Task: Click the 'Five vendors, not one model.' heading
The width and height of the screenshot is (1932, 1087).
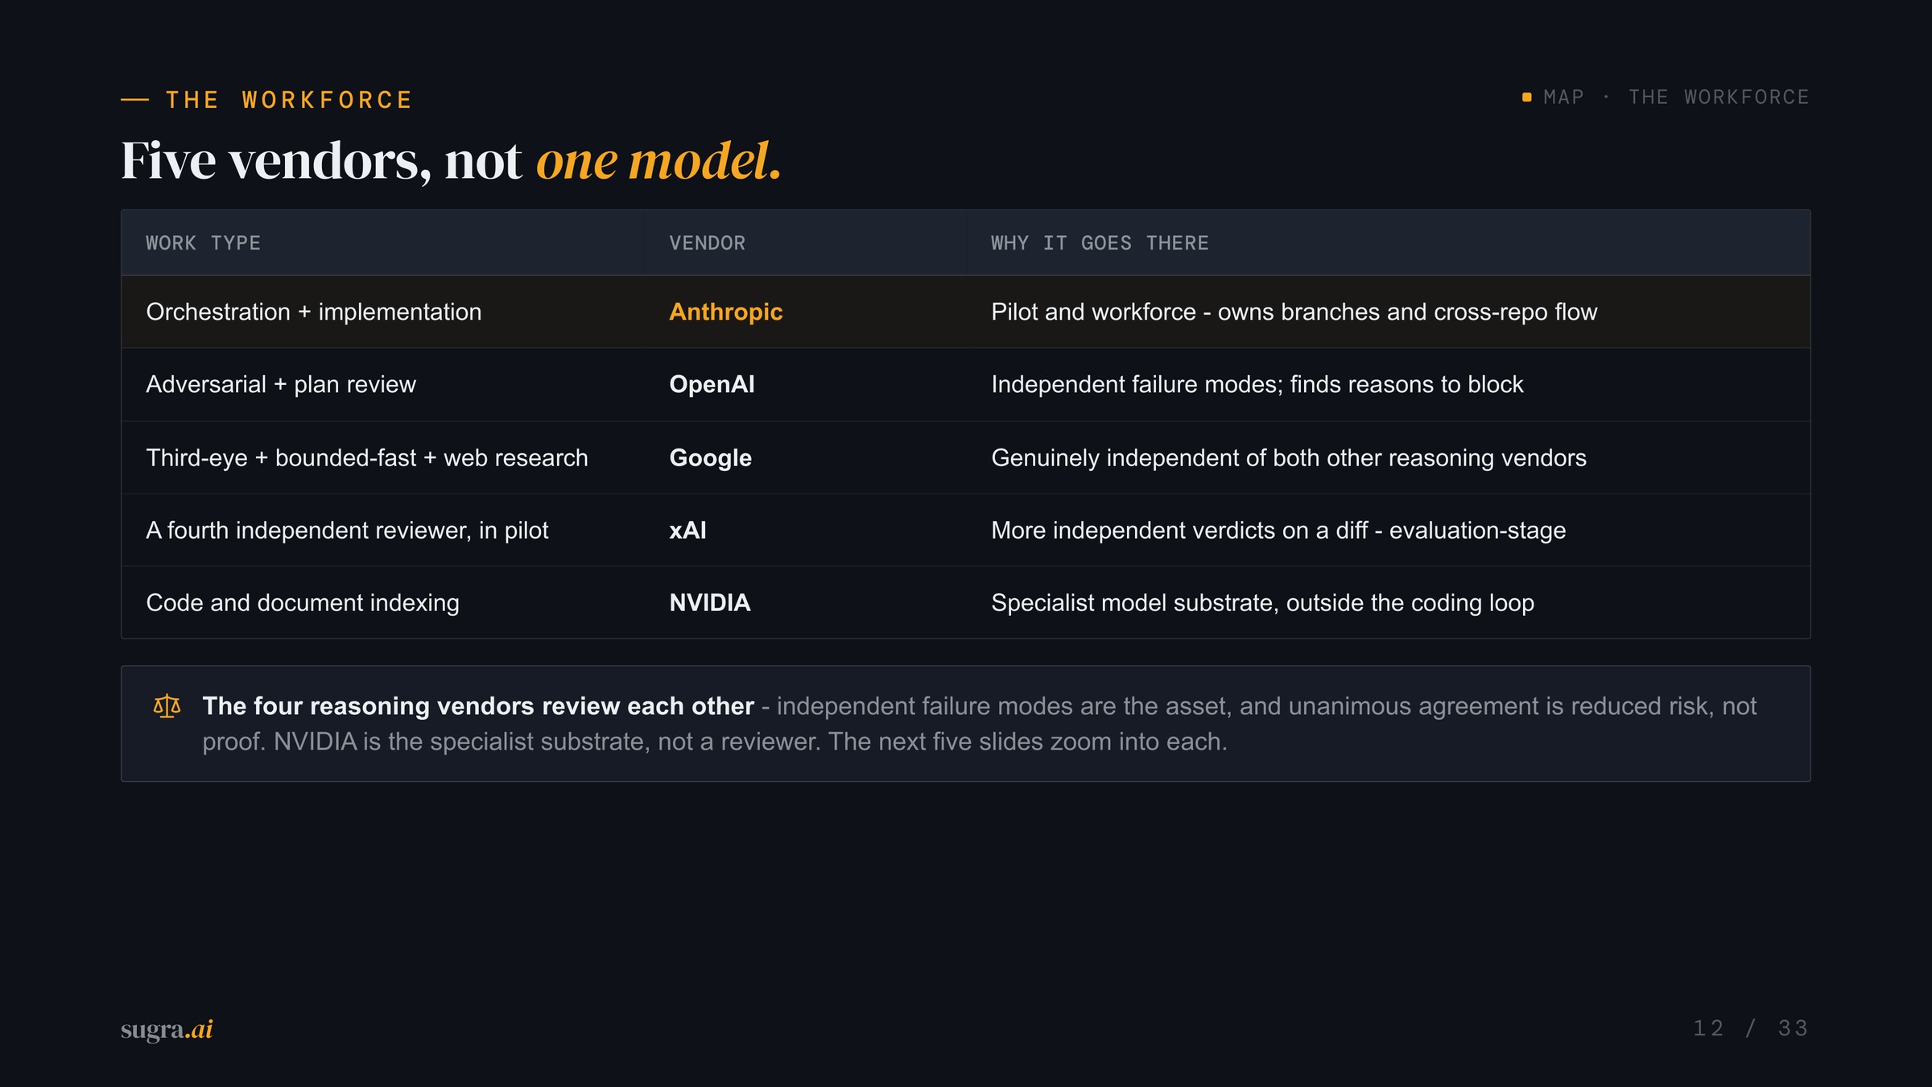Action: click(451, 161)
